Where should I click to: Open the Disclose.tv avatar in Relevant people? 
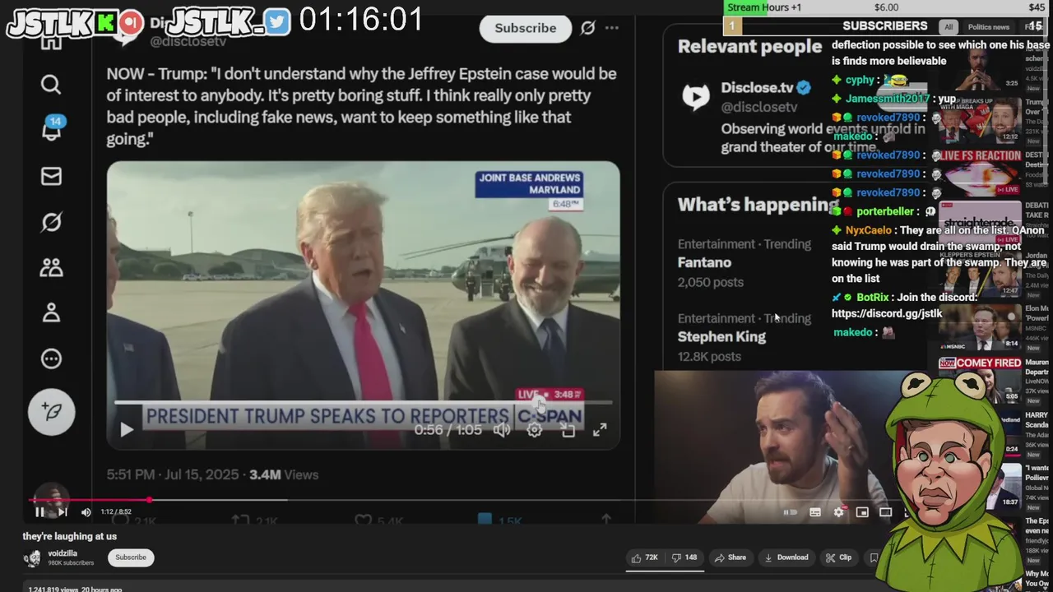[x=696, y=97]
